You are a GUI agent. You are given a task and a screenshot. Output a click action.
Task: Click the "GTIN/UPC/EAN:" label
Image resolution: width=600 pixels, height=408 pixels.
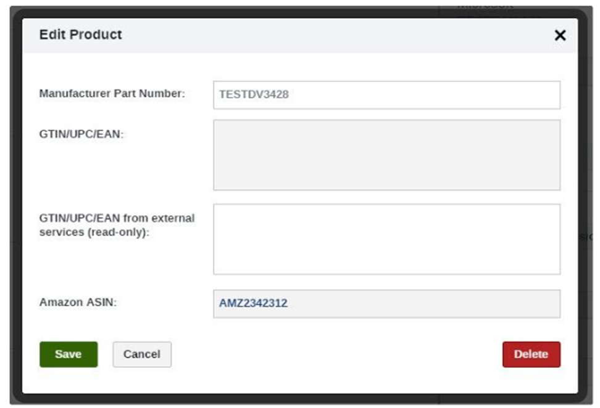point(81,134)
